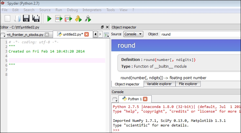
Task: Run current cell icon in toolbar
Action: pyautogui.click(x=59, y=19)
